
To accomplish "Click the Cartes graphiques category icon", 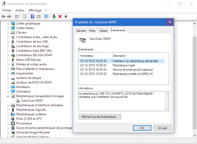I will point(13,23).
